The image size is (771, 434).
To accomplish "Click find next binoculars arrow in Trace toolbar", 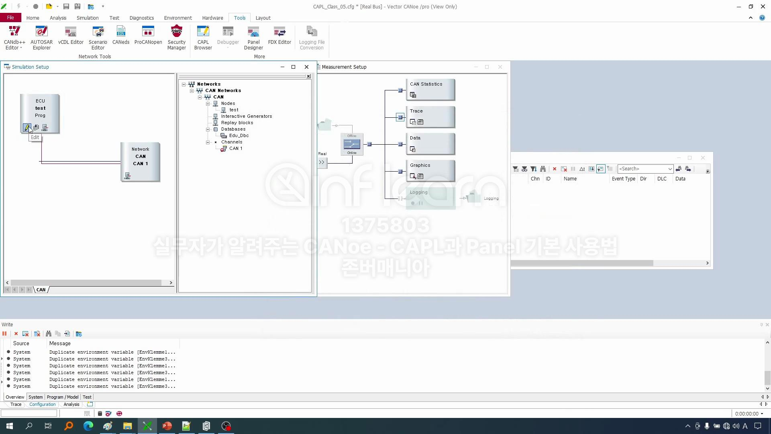I will coord(688,169).
